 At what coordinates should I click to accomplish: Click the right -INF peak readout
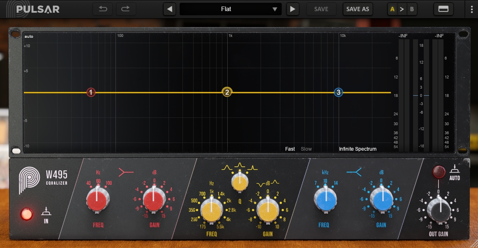point(439,36)
